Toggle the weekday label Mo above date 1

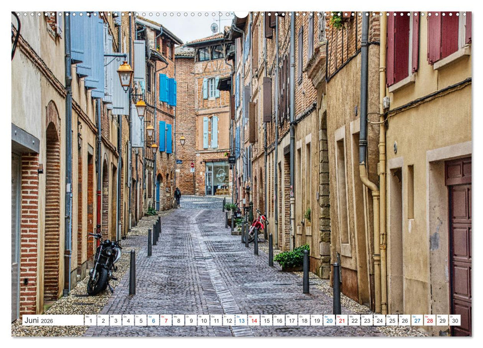[x=87, y=316]
